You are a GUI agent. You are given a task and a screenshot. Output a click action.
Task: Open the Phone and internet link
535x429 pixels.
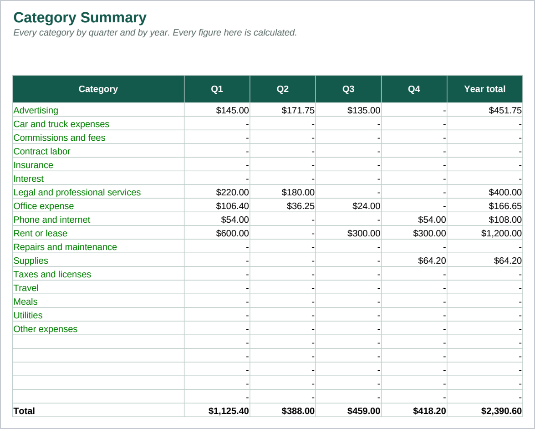[52, 220]
